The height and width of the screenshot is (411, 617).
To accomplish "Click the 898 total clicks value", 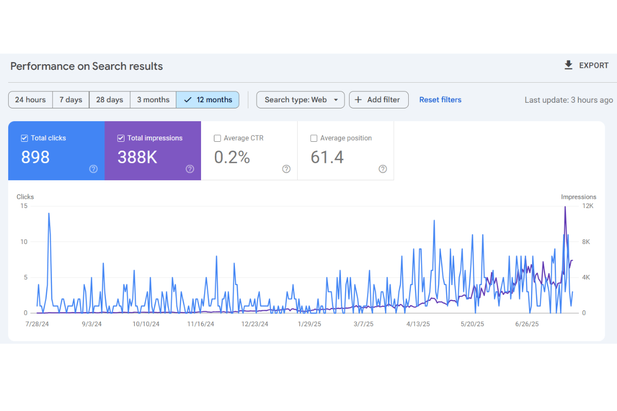I will 35,157.
